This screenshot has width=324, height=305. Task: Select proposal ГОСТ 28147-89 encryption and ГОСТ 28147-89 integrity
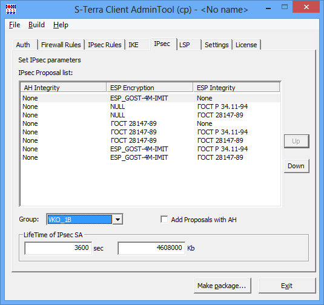pyautogui.click(x=150, y=140)
